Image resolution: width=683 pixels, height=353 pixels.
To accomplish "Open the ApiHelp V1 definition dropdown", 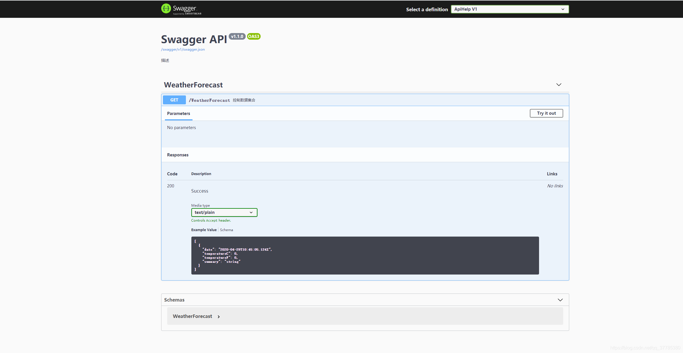I will (510, 9).
